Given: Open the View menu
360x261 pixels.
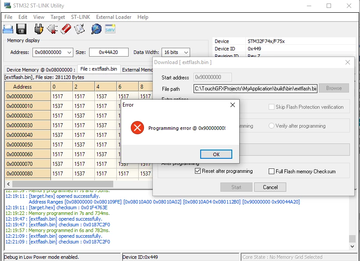Looking at the screenshot, I should 39,17.
